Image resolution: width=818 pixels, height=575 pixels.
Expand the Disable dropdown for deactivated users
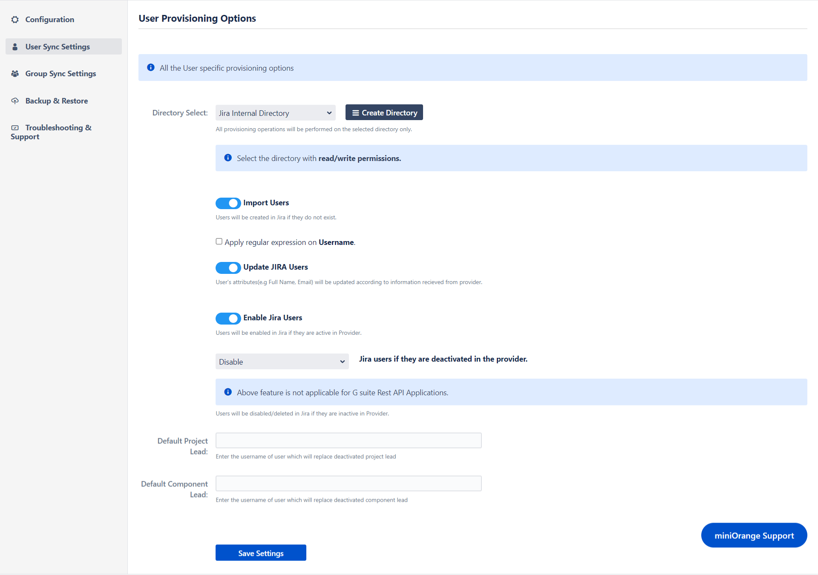tap(280, 362)
